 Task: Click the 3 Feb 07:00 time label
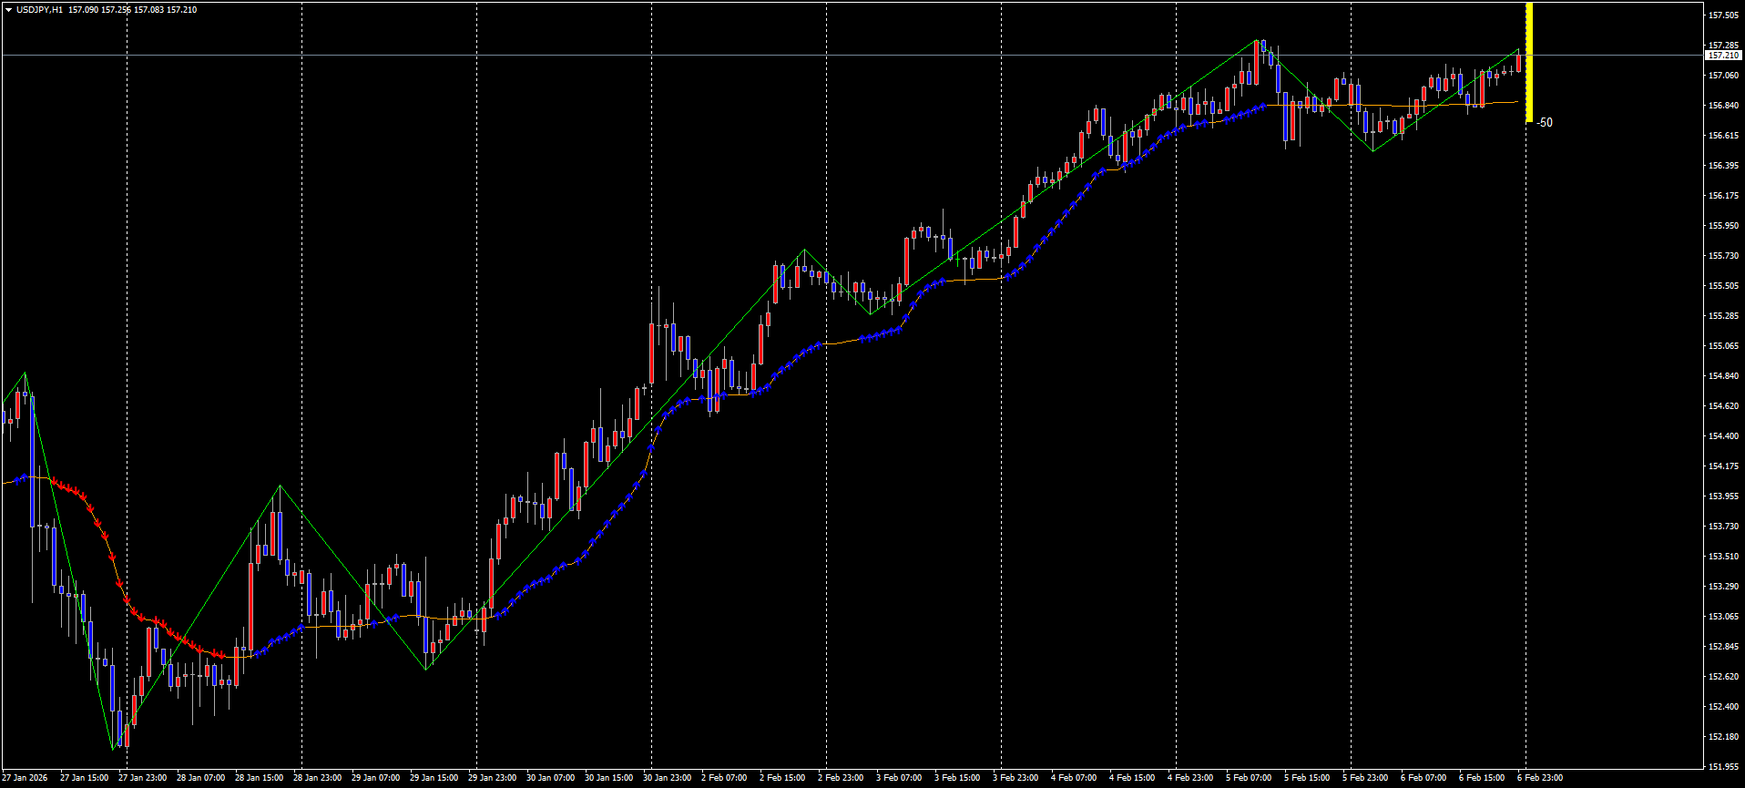tap(900, 778)
